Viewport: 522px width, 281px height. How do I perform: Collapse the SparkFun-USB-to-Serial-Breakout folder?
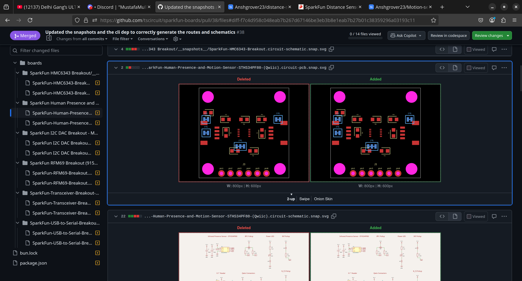pyautogui.click(x=18, y=223)
